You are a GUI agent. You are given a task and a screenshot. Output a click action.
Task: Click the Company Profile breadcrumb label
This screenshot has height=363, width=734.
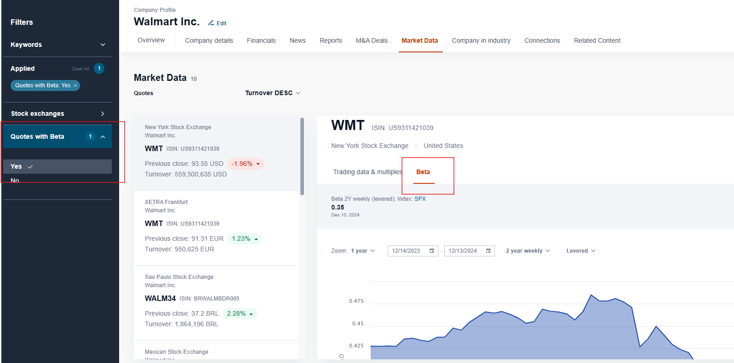pyautogui.click(x=155, y=10)
